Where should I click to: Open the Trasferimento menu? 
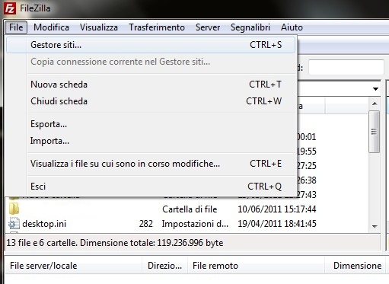click(x=157, y=27)
